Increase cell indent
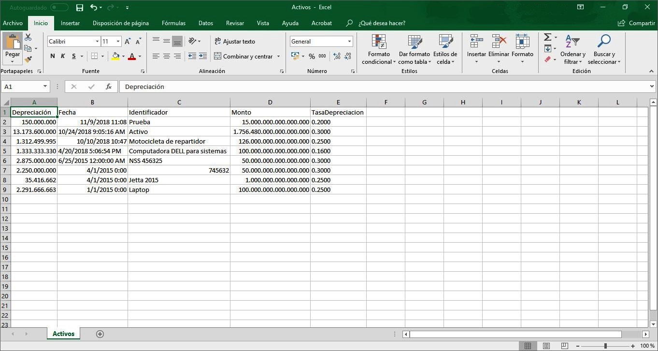The image size is (658, 351). (203, 57)
